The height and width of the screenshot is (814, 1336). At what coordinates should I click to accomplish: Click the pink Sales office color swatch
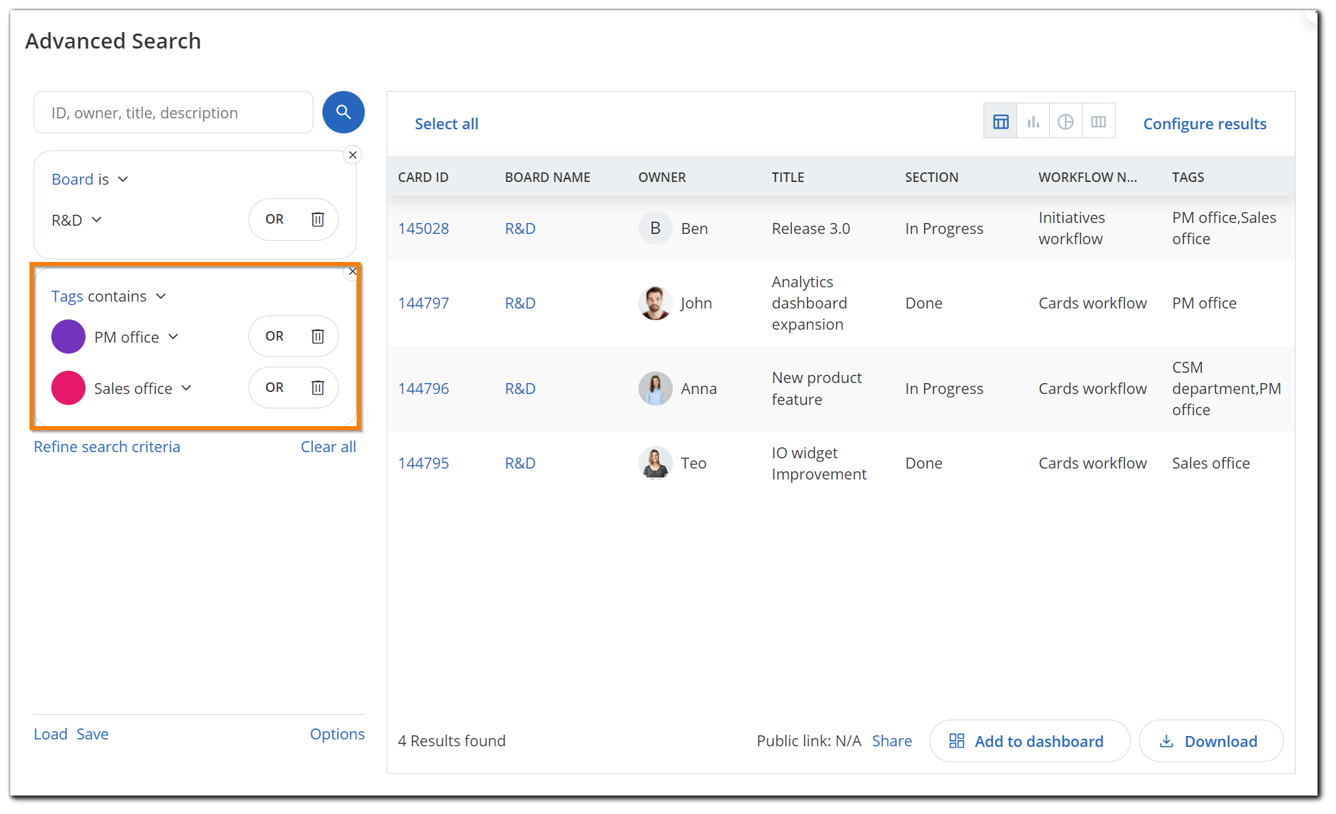point(68,388)
